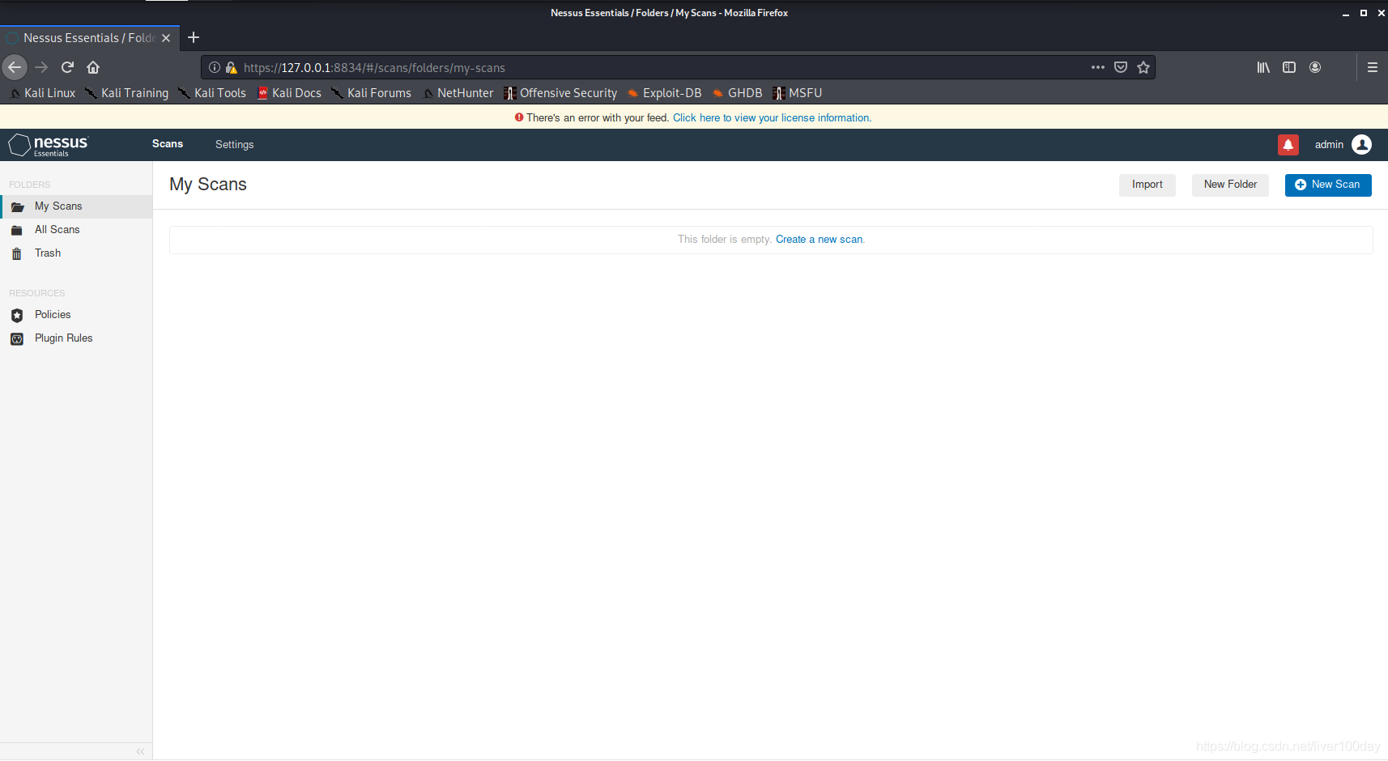Reload the page
Screen dimensions: 1388x761
67,67
